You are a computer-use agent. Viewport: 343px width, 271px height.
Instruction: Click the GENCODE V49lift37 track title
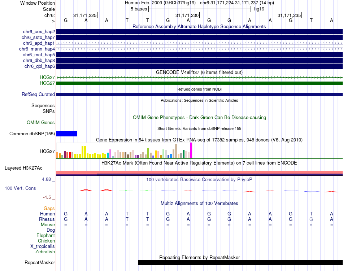tap(199, 72)
